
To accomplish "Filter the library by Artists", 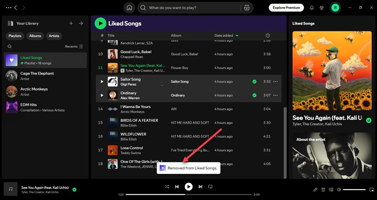I will pos(54,36).
